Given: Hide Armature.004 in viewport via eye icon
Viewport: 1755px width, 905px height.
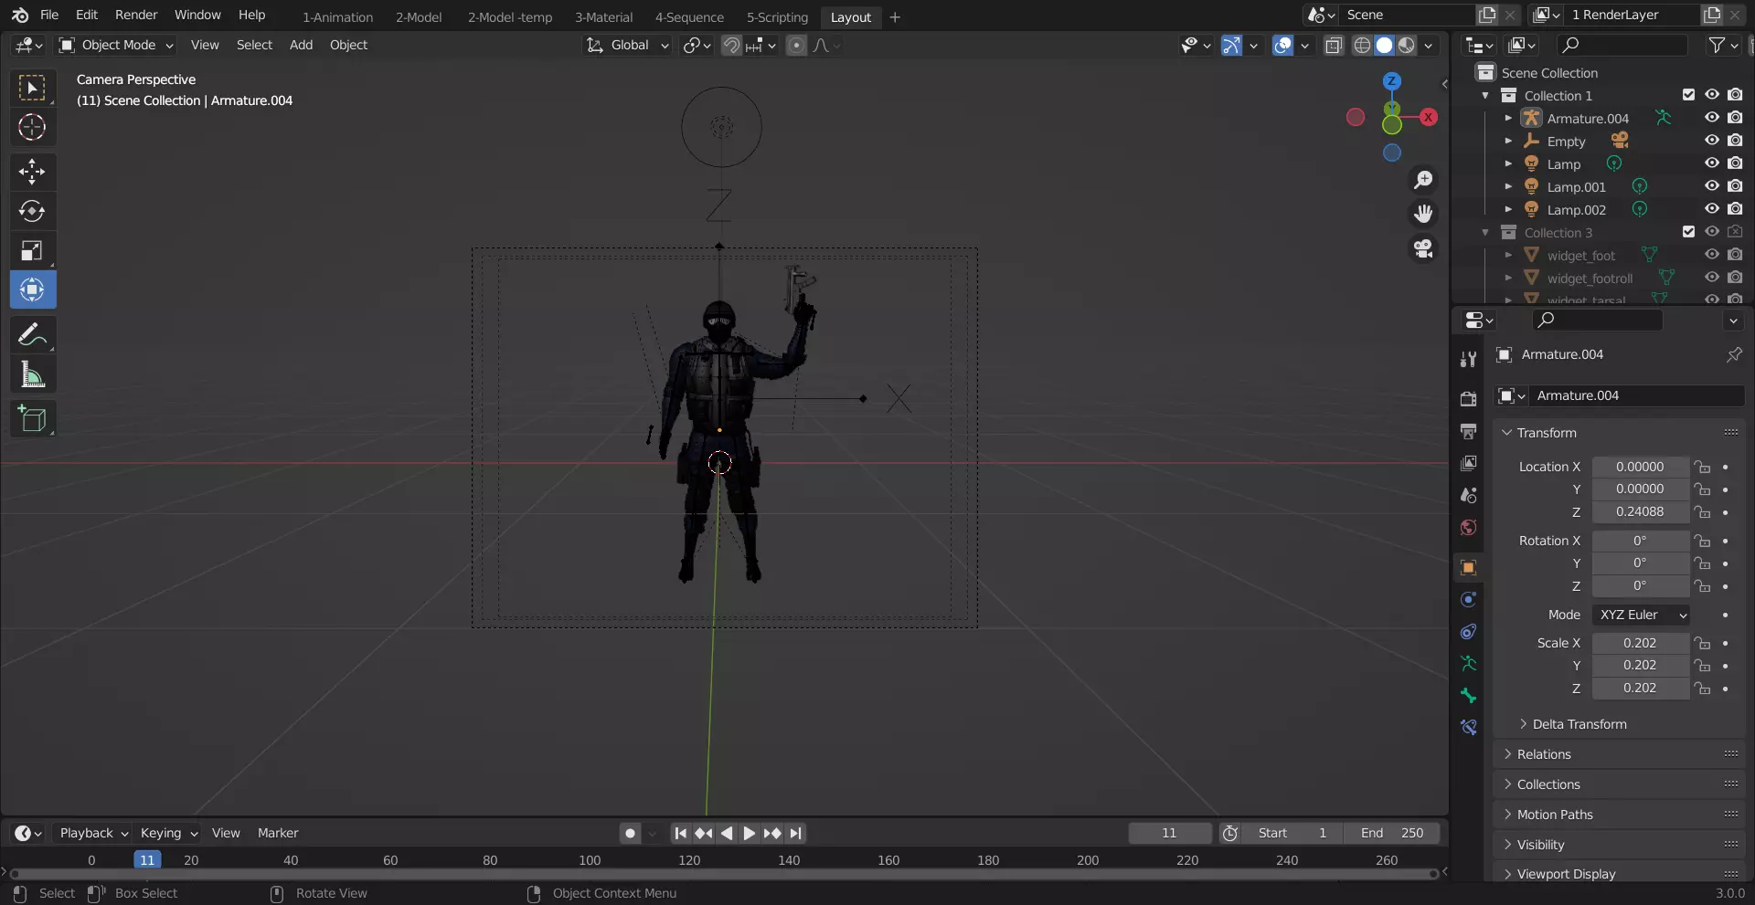Looking at the screenshot, I should point(1711,118).
